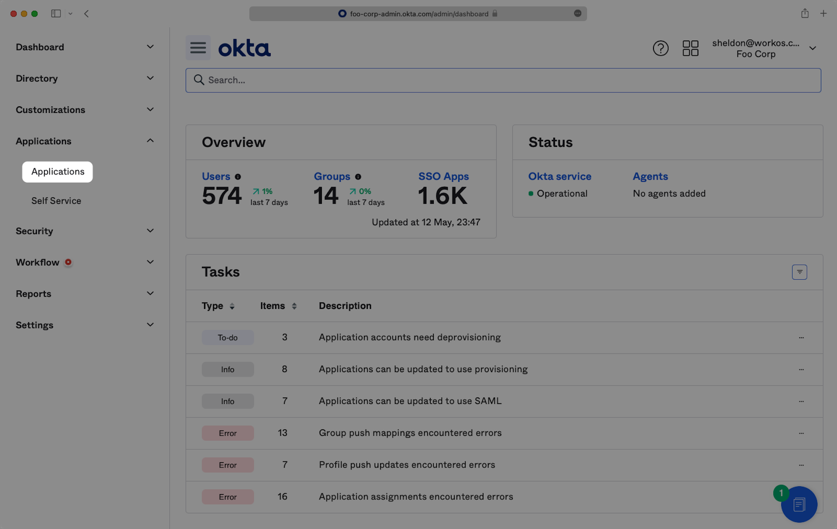Expand the Security sidebar section
837x529 pixels.
[150, 231]
